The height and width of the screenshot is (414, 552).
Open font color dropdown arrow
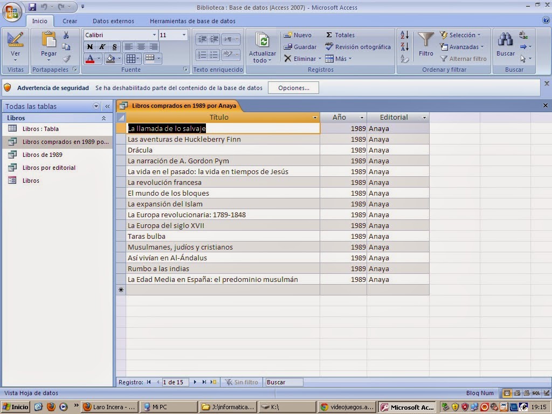(x=99, y=58)
